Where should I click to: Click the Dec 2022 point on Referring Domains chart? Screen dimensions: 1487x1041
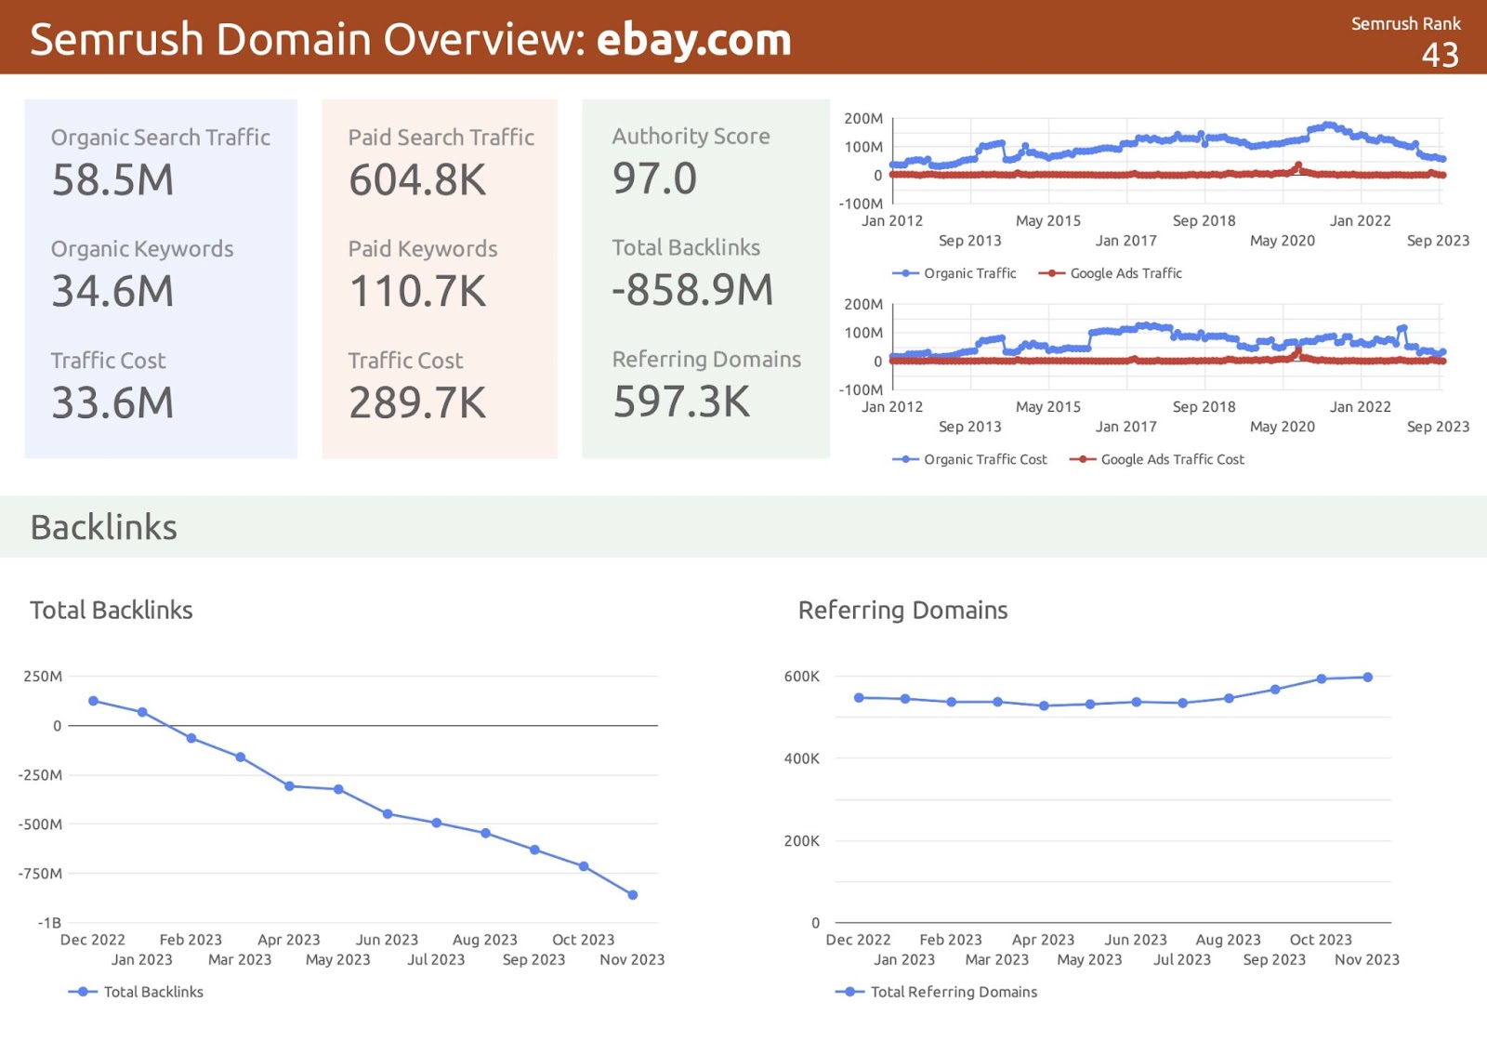[x=859, y=697]
